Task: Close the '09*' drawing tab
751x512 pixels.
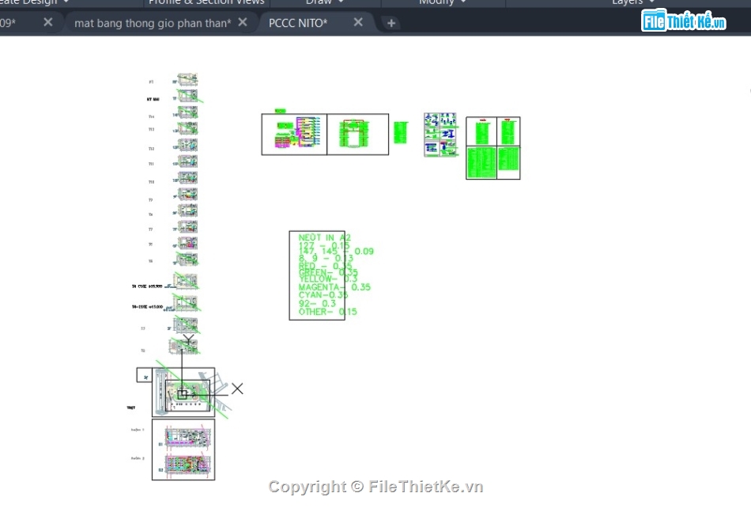Action: tap(48, 22)
